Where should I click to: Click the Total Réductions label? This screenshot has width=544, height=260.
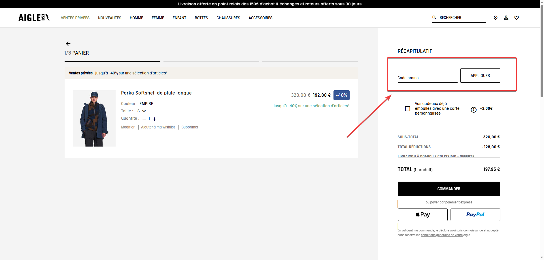[414, 147]
